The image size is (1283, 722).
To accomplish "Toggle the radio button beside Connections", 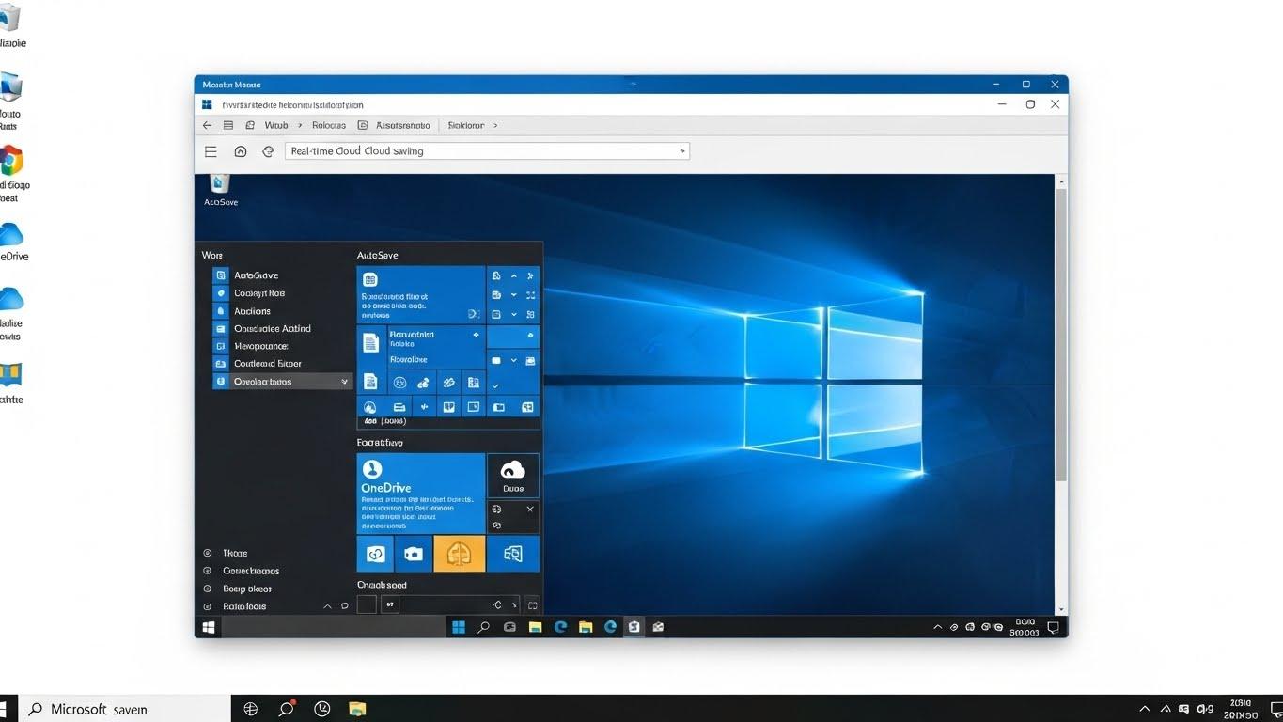I will coord(208,571).
